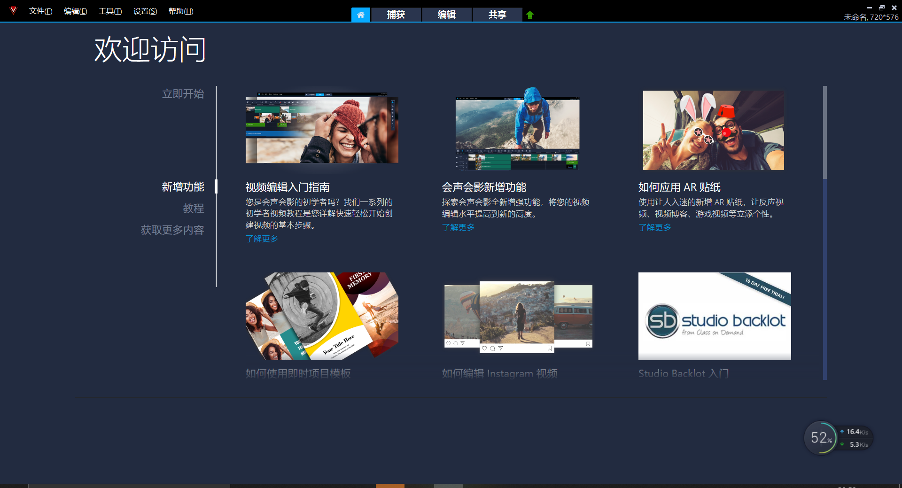Open 了解更多 link under 视频编辑入门指南
Viewport: 902px width, 488px height.
262,239
